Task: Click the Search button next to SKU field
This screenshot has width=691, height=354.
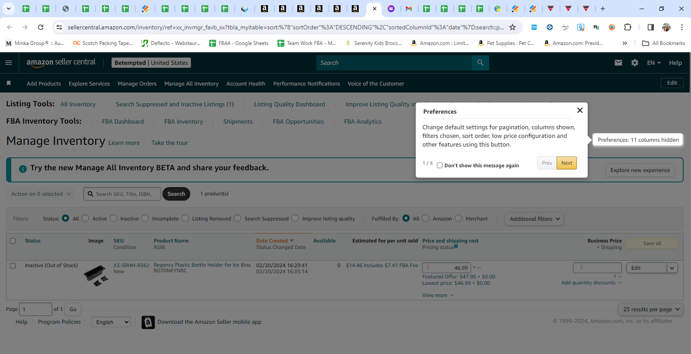Action: [x=176, y=194]
